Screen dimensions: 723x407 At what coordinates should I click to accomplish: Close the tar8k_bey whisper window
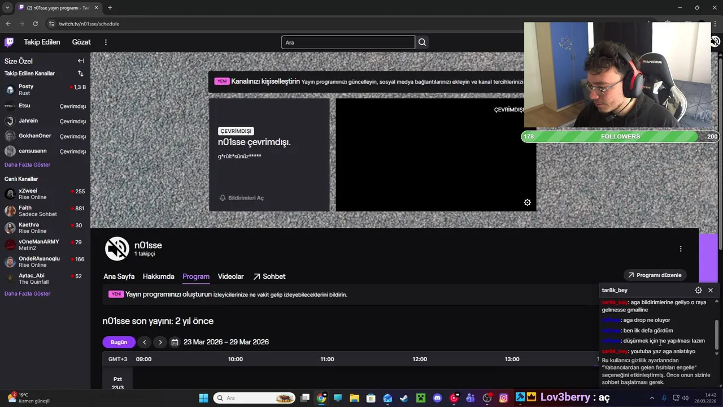[x=711, y=290]
